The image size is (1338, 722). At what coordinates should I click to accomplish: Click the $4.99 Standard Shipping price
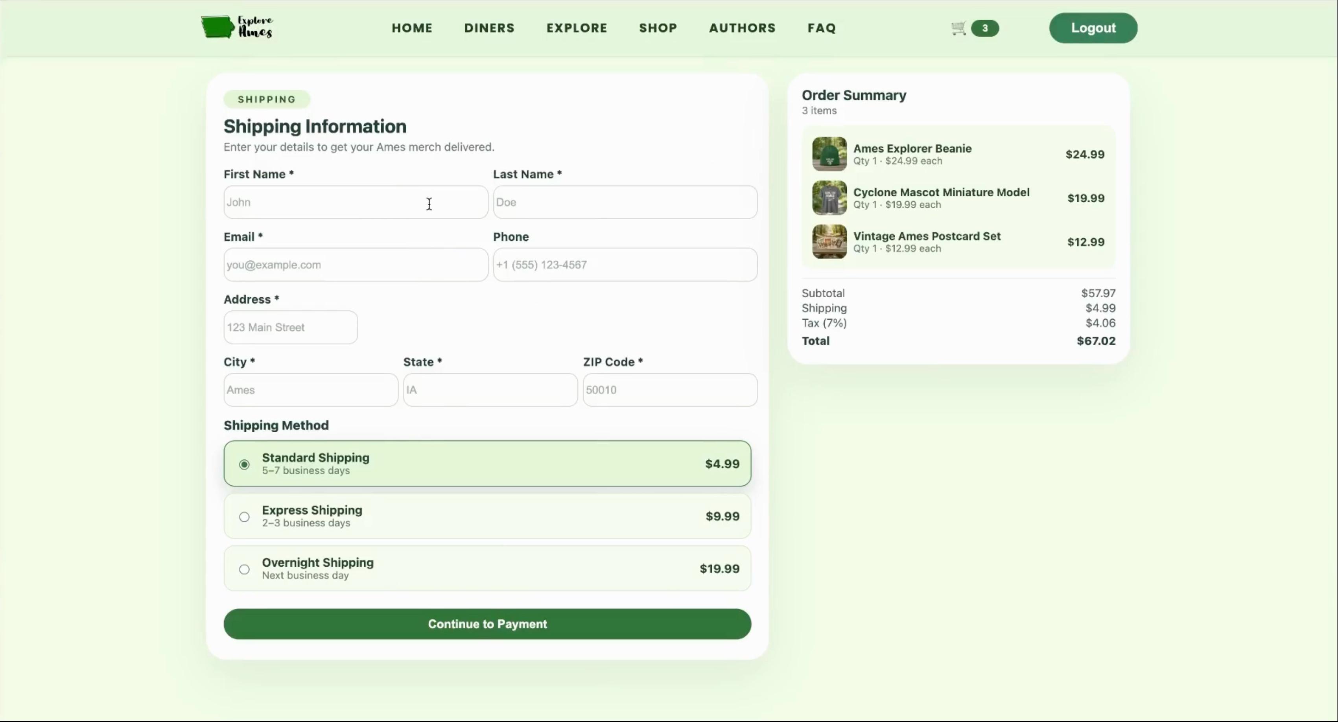(x=722, y=464)
